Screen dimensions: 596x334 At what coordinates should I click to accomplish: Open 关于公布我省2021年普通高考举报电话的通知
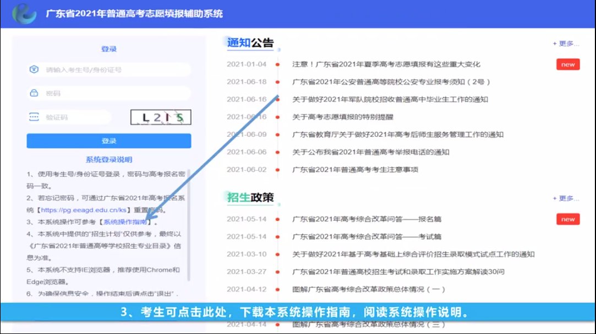click(x=370, y=152)
